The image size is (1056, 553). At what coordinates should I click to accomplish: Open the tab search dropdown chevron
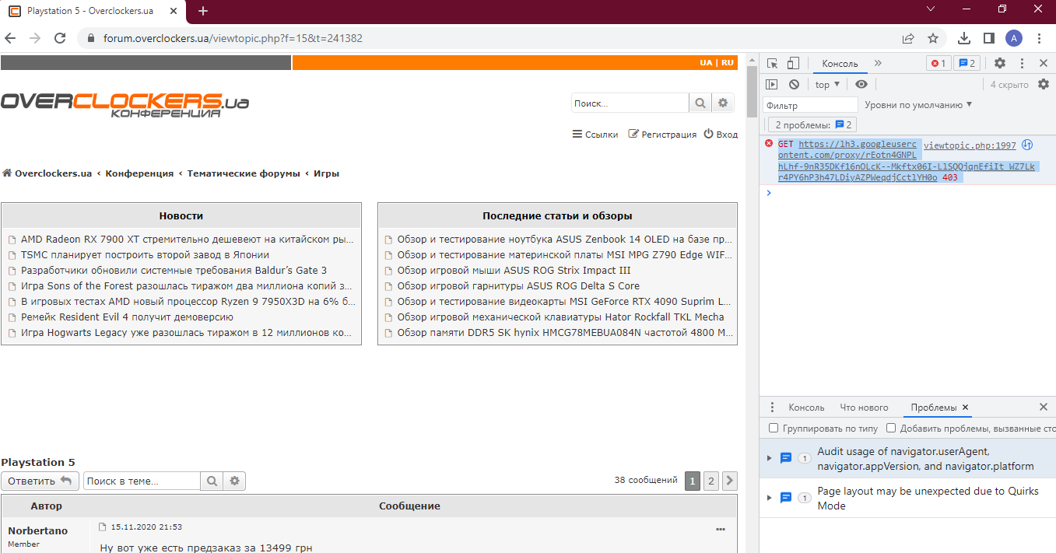click(x=932, y=9)
